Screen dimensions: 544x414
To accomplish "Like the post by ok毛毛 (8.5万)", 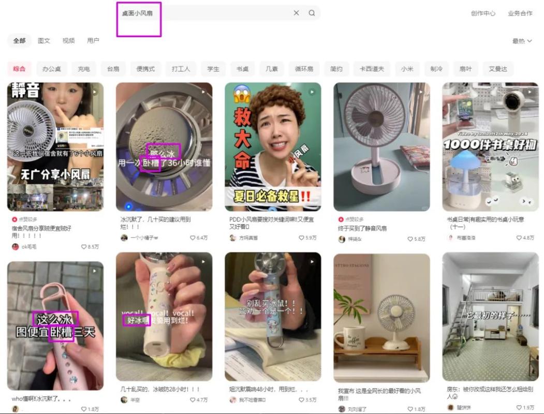I will 84,247.
